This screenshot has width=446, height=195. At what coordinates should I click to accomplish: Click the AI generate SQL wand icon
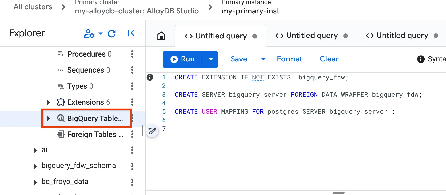click(152, 131)
